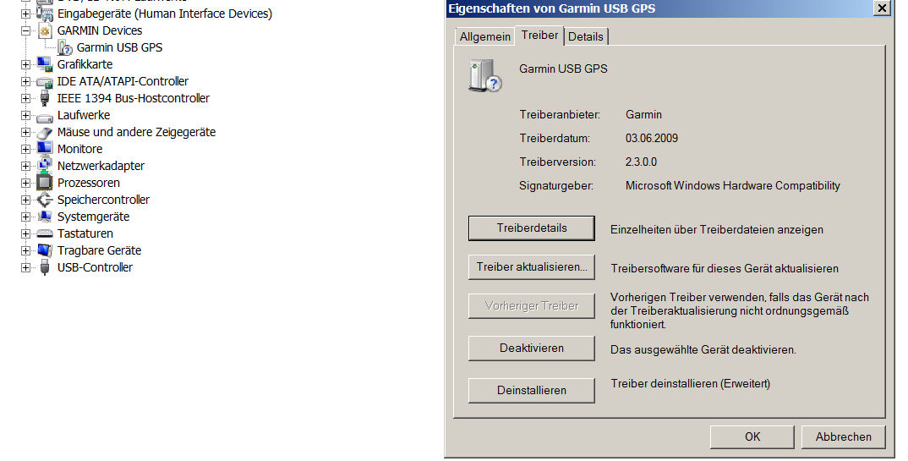
Task: Click the Vorheriger Treiber button
Action: [532, 306]
